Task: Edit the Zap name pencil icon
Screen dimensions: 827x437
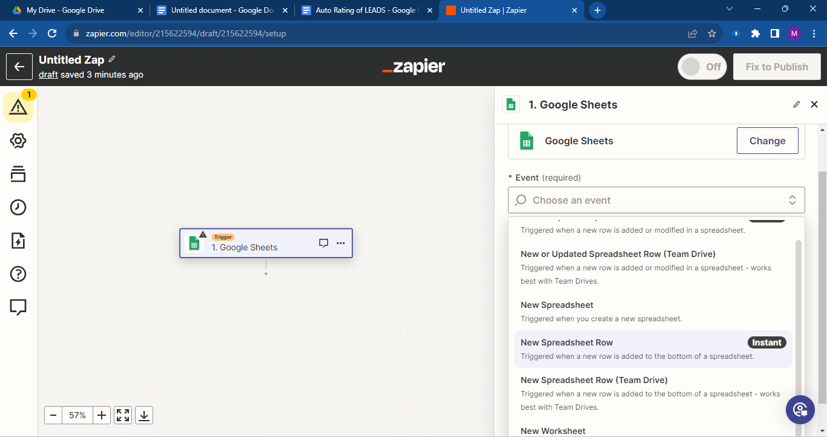Action: click(112, 59)
